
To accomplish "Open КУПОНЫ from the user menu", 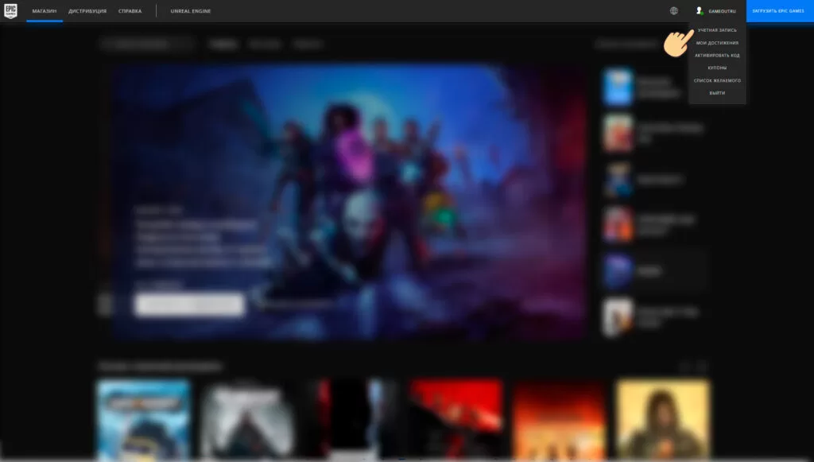I will coord(717,68).
